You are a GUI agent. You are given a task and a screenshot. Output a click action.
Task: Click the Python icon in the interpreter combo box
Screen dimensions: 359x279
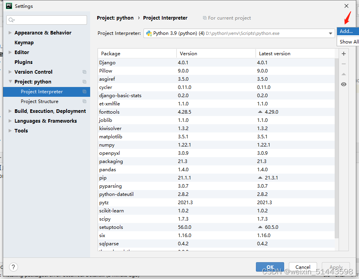click(x=149, y=33)
